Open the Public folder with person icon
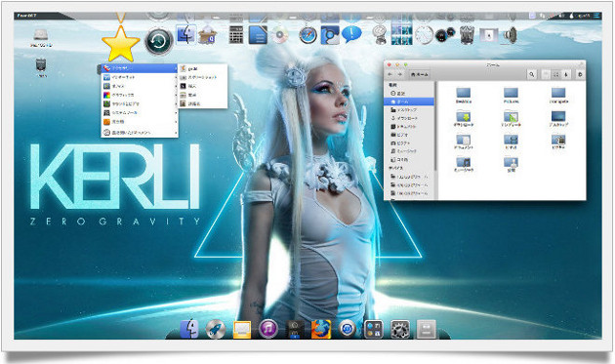 (511, 165)
